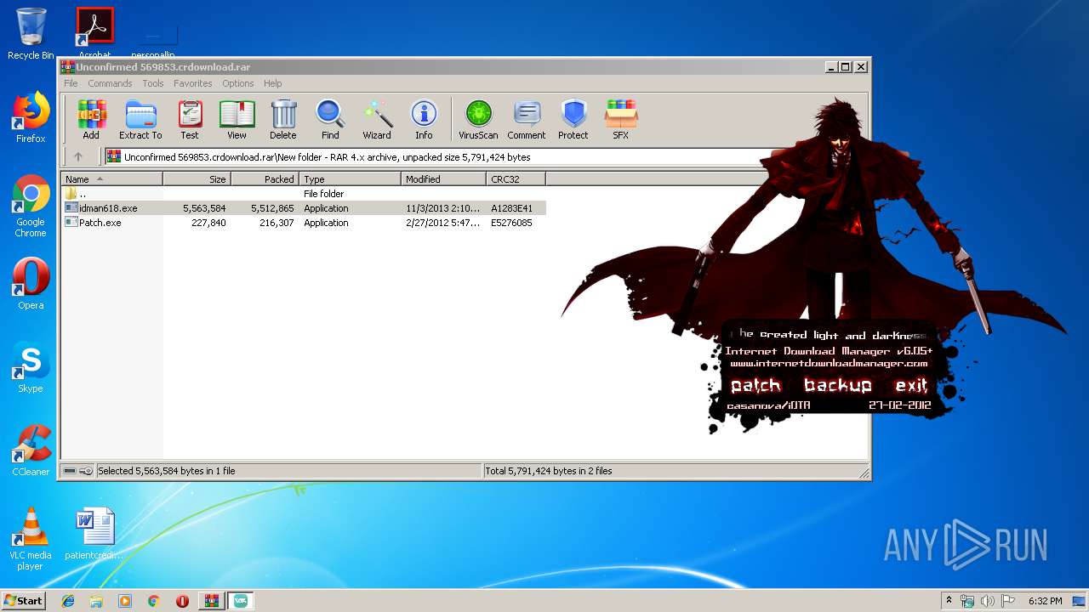Viewport: 1089px width, 612px height.
Task: Click 'exit' in the IDM patcher window
Action: coord(911,386)
